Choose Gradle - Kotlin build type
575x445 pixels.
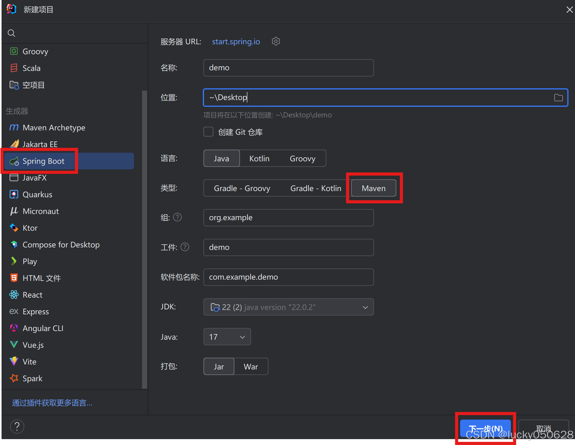(316, 188)
